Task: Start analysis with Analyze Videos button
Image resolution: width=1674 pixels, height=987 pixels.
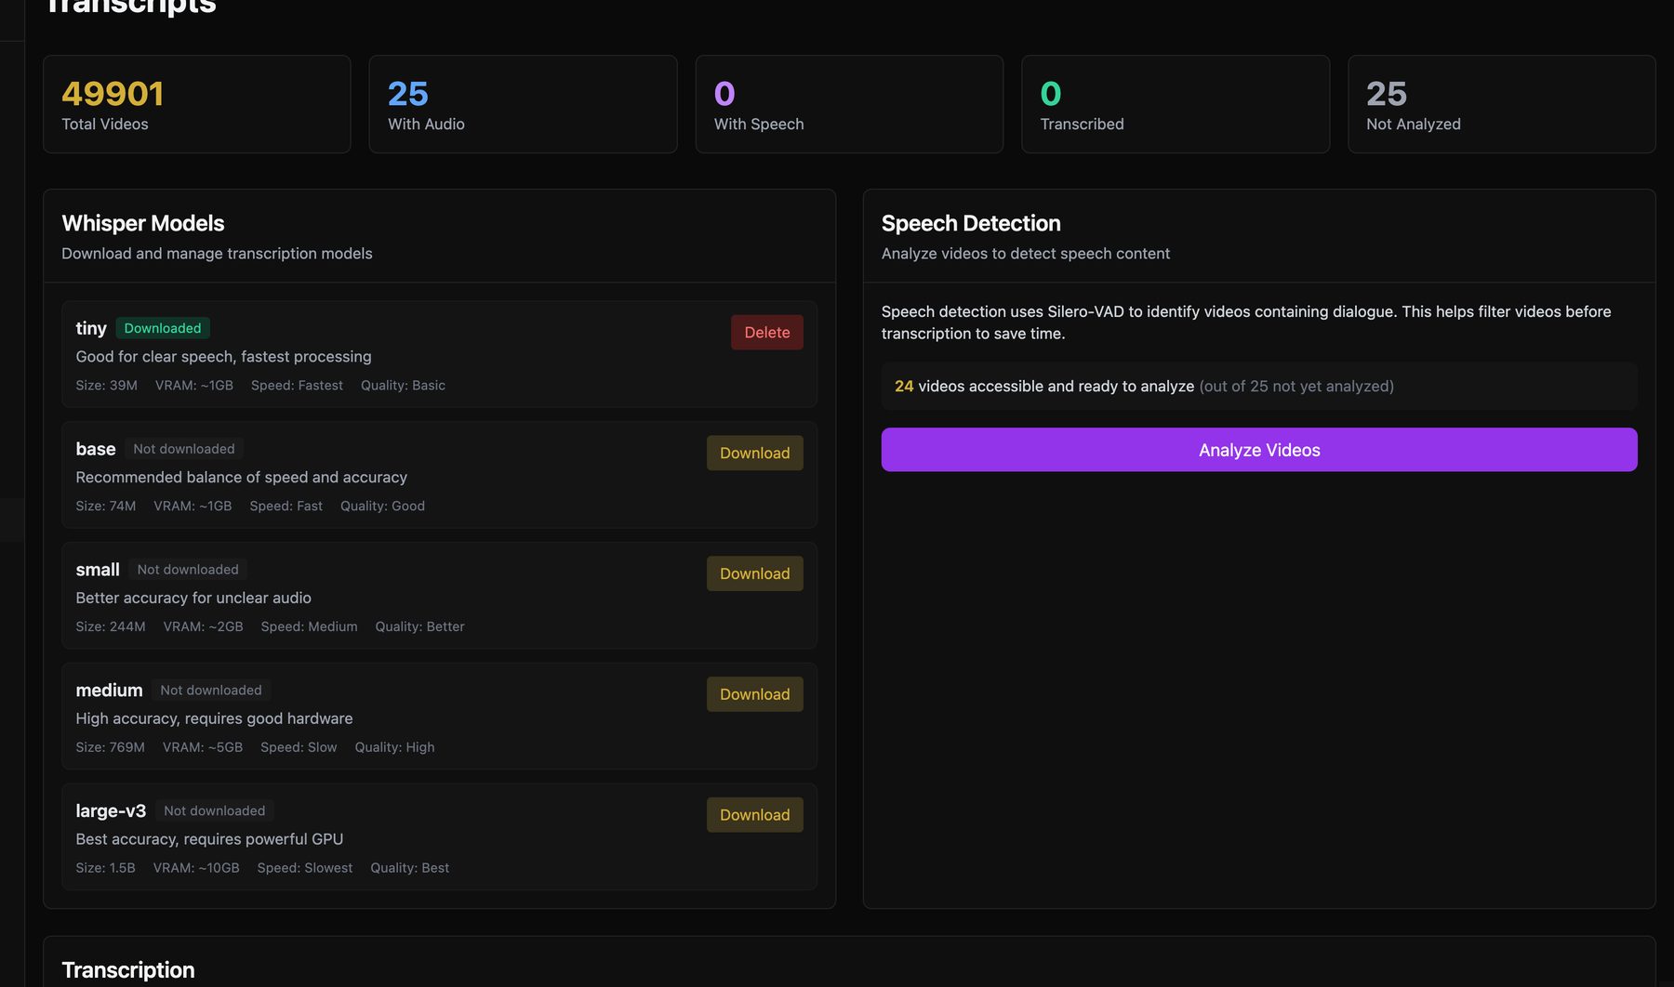Action: tap(1258, 450)
